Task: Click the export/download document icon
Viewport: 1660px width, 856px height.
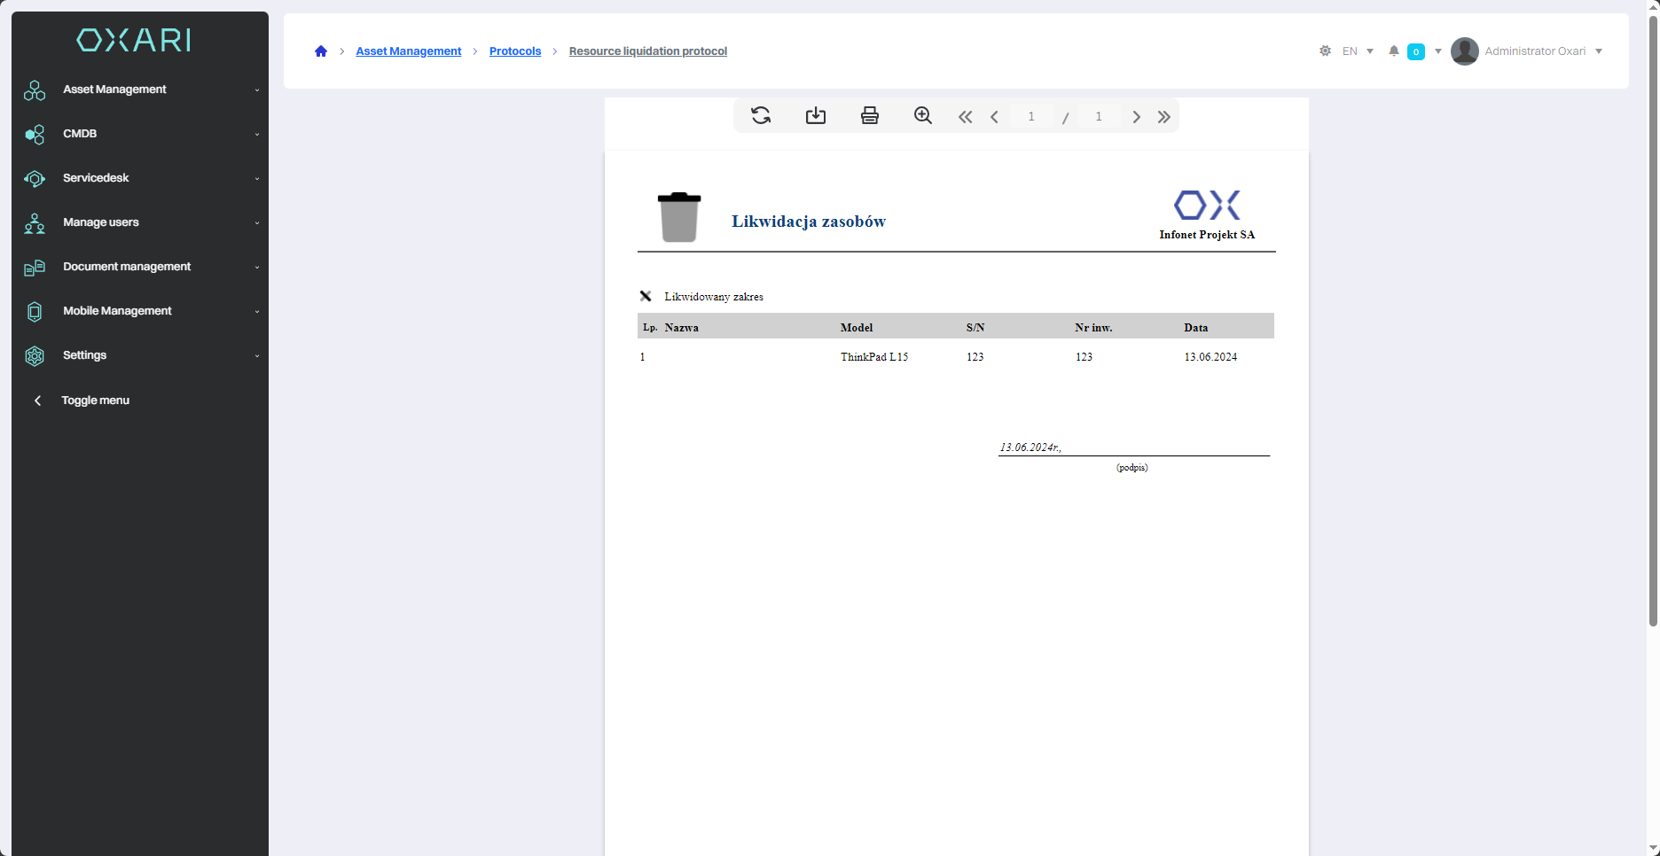Action: 815,116
